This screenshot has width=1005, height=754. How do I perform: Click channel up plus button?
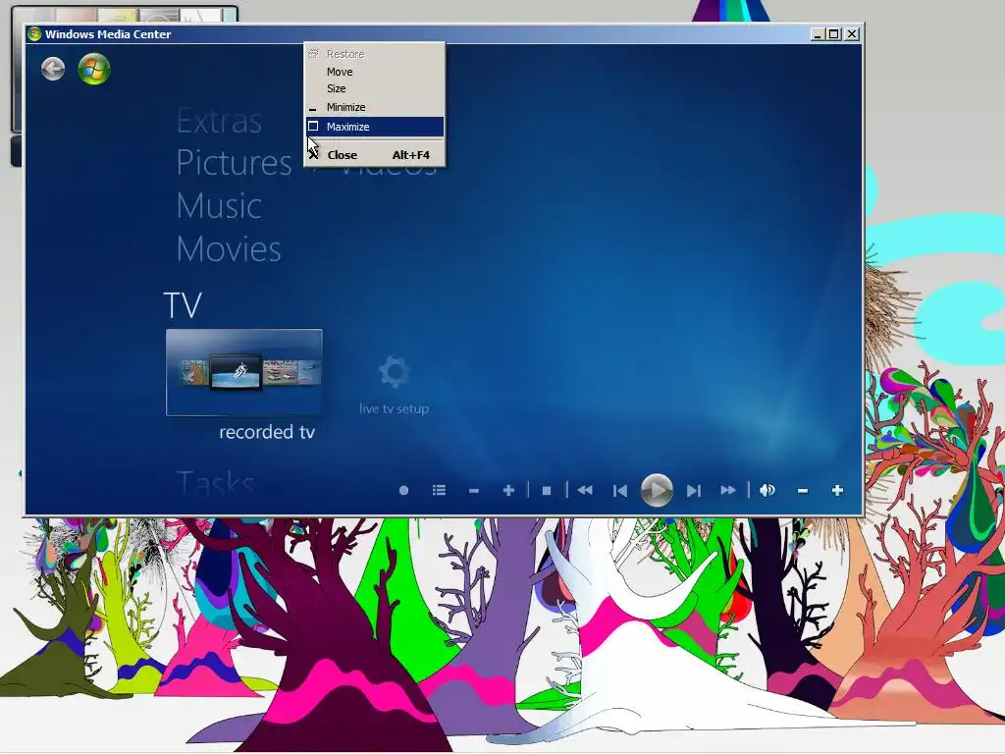509,491
